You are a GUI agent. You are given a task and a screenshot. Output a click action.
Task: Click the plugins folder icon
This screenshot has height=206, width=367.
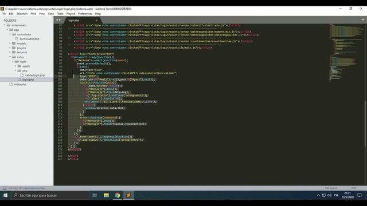[x=14, y=48]
